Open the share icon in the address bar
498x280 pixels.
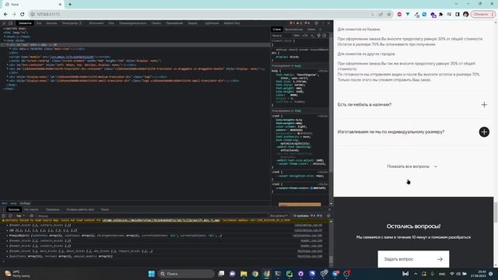click(x=381, y=14)
